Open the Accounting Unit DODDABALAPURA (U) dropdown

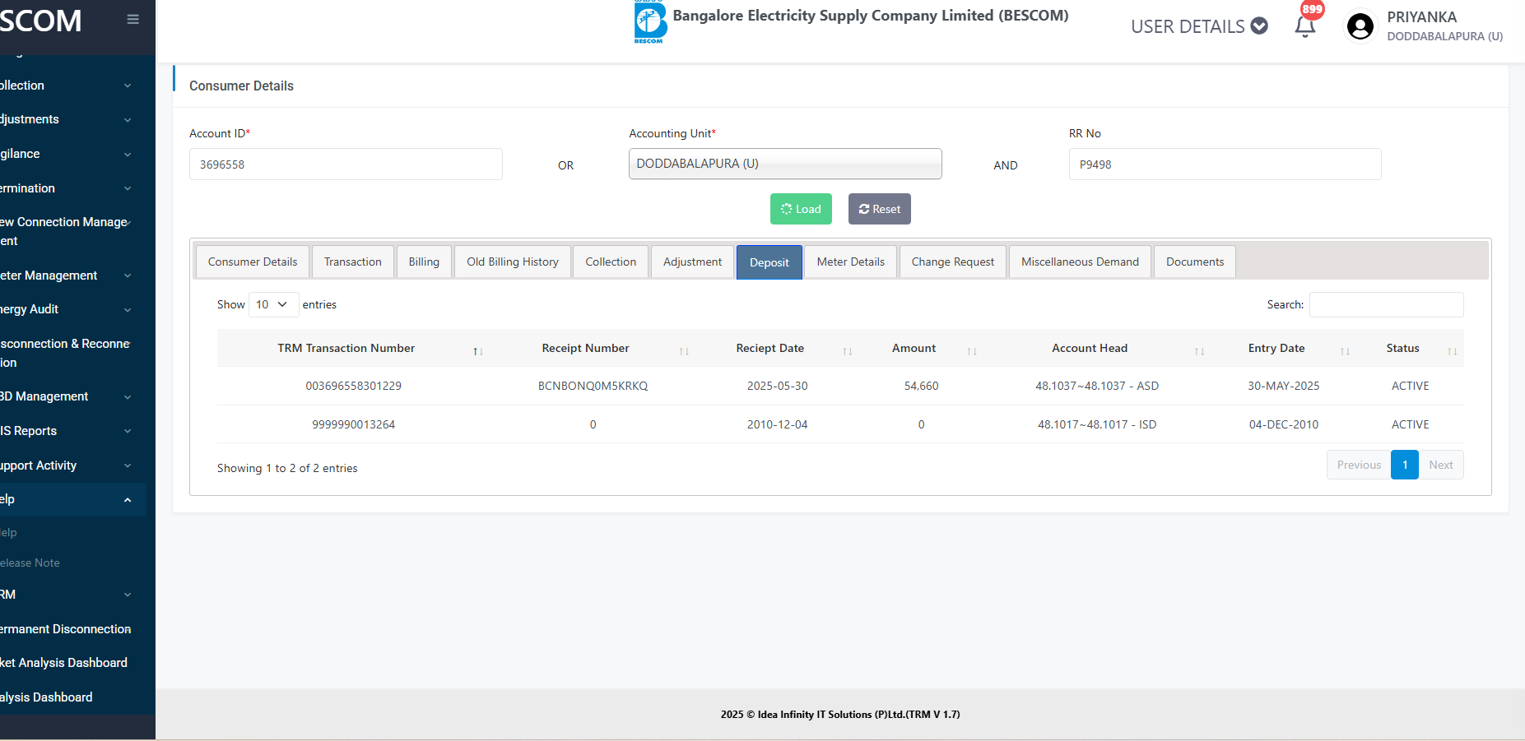click(785, 164)
